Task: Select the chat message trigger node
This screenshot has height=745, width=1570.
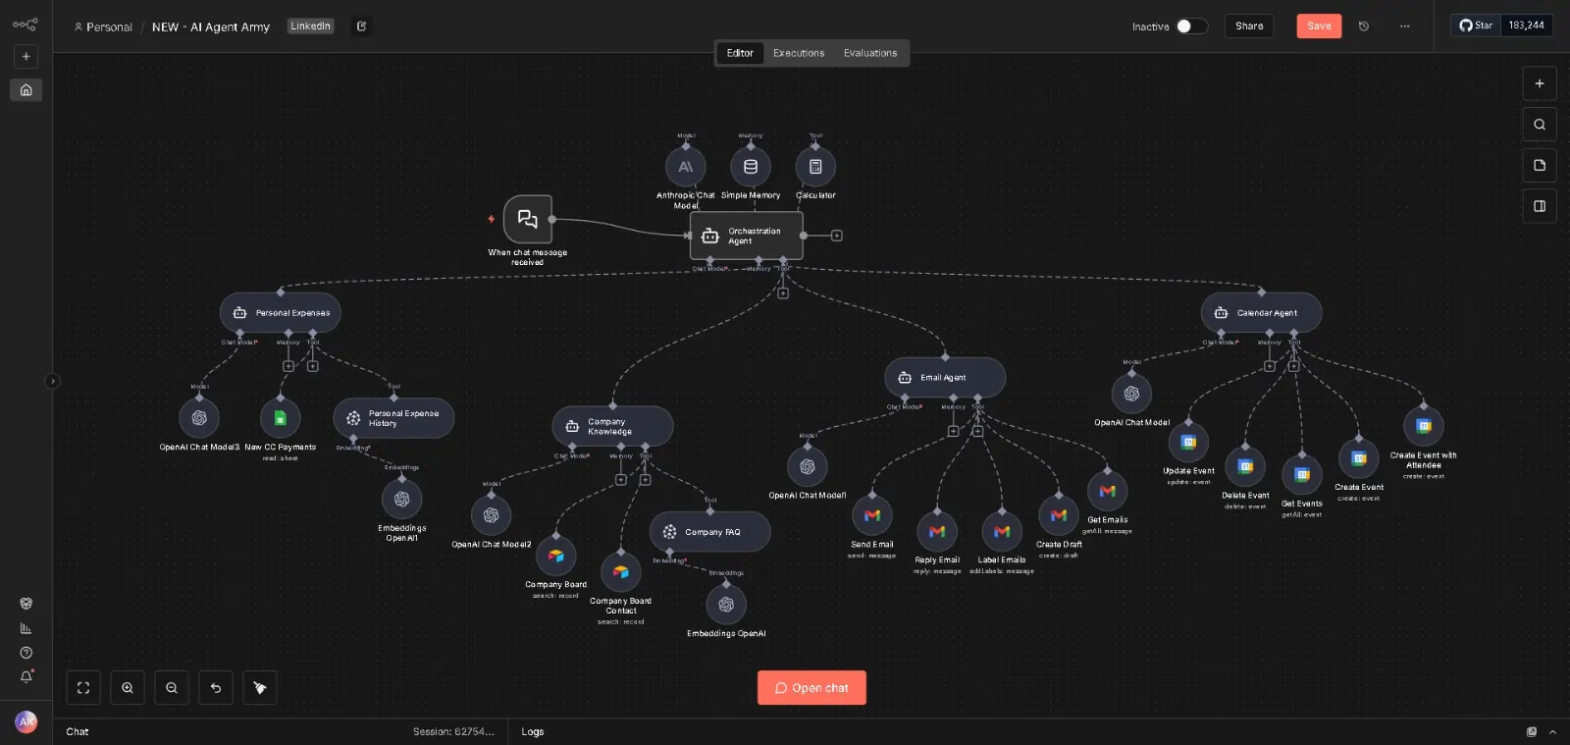Action: click(528, 219)
